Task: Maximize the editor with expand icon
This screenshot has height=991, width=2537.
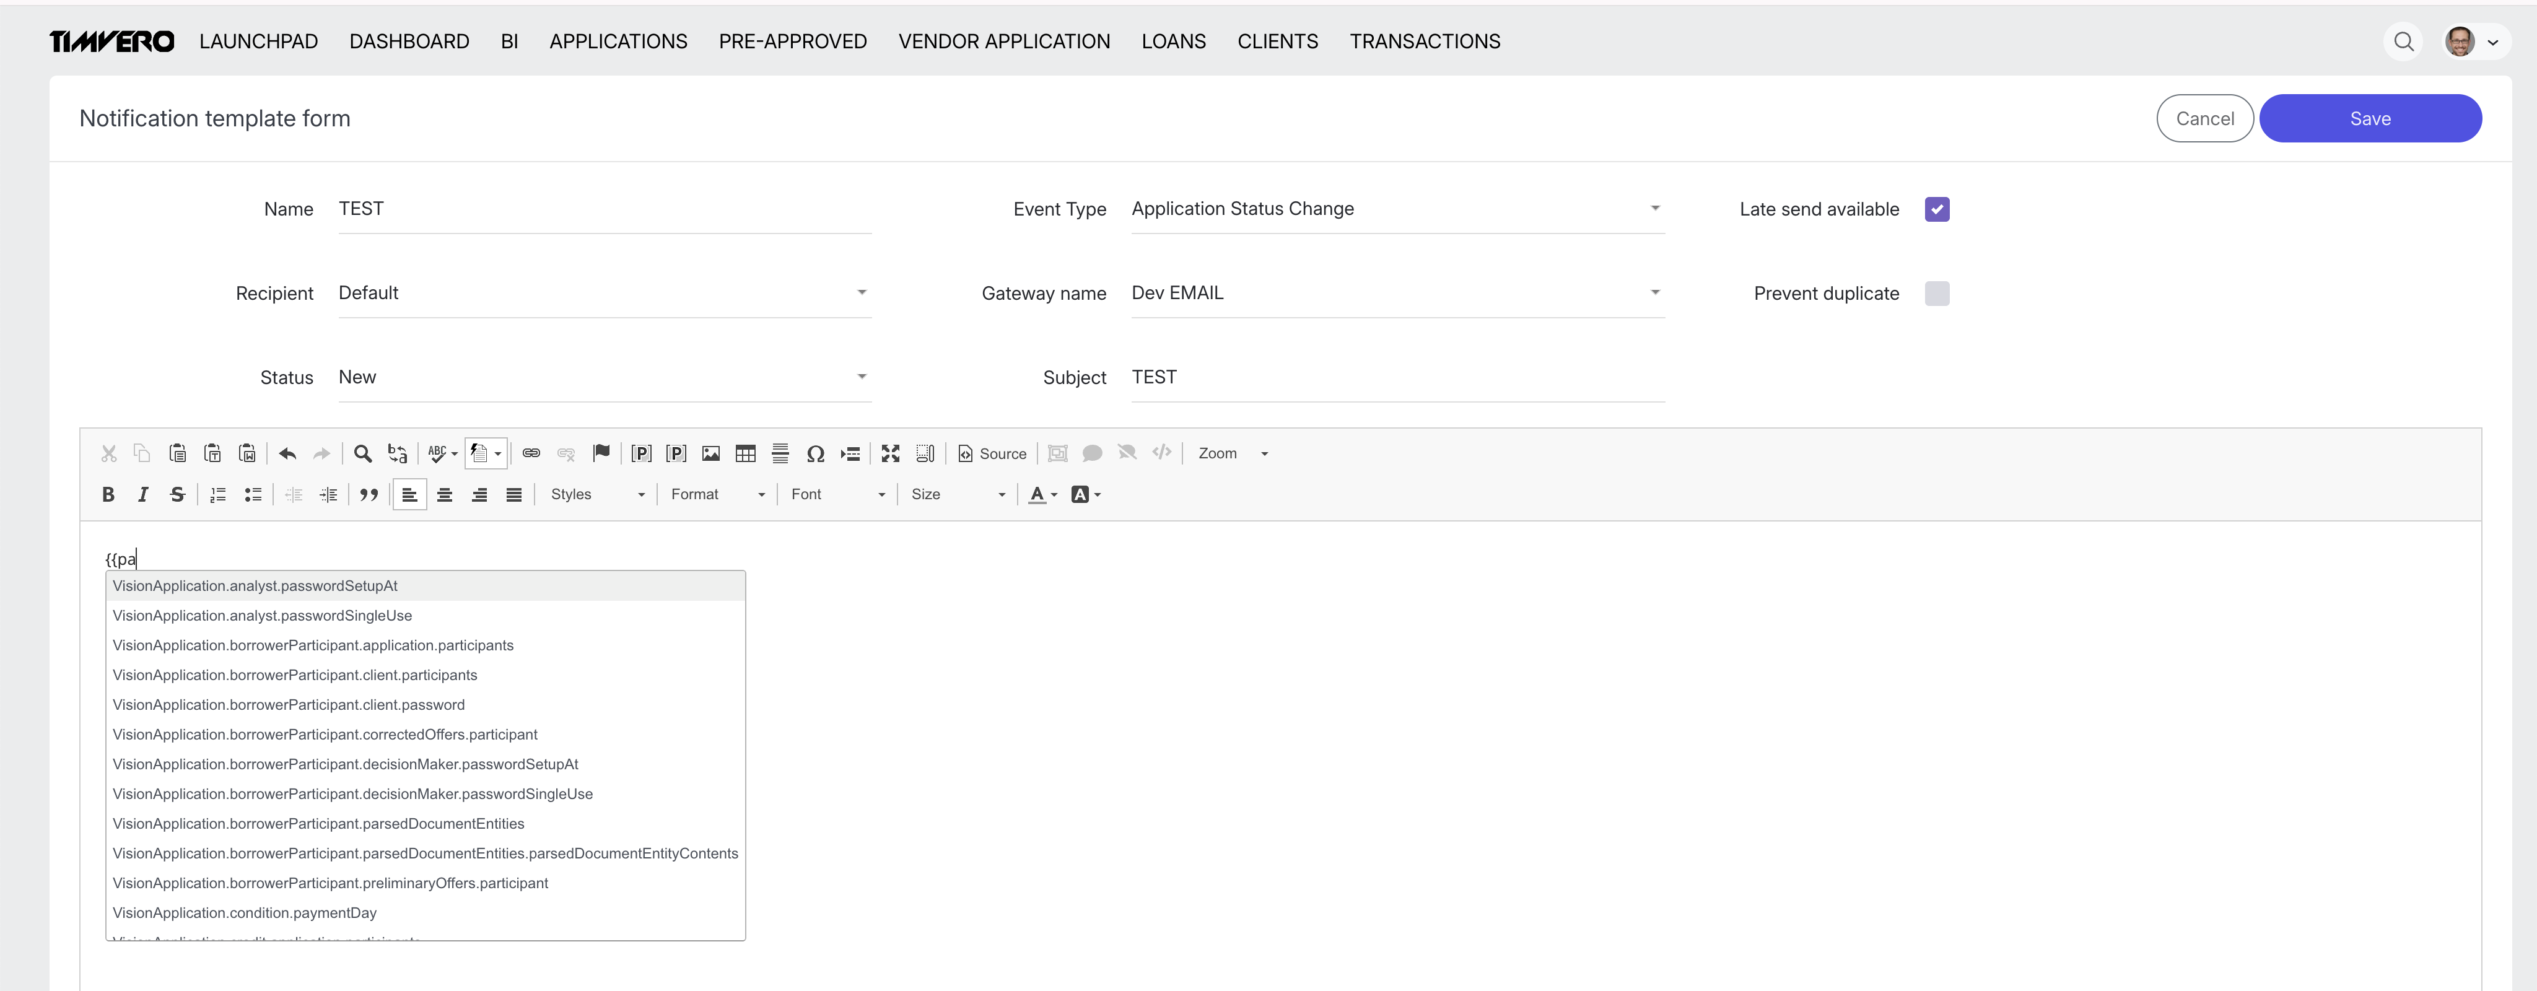Action: (x=890, y=453)
